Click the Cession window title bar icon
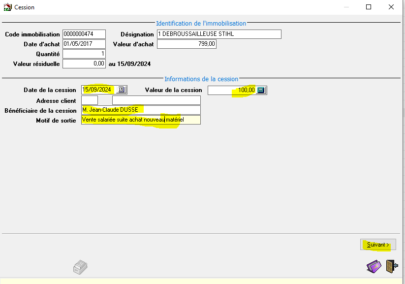This screenshot has height=284, width=405. pyautogui.click(x=7, y=7)
